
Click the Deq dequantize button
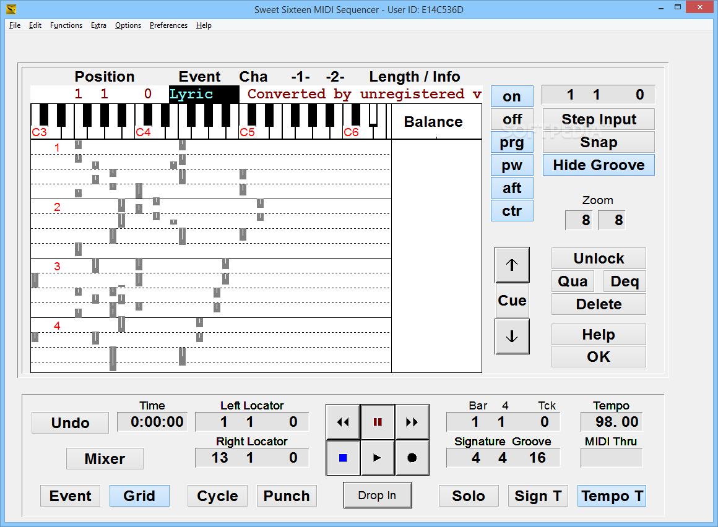click(x=625, y=281)
